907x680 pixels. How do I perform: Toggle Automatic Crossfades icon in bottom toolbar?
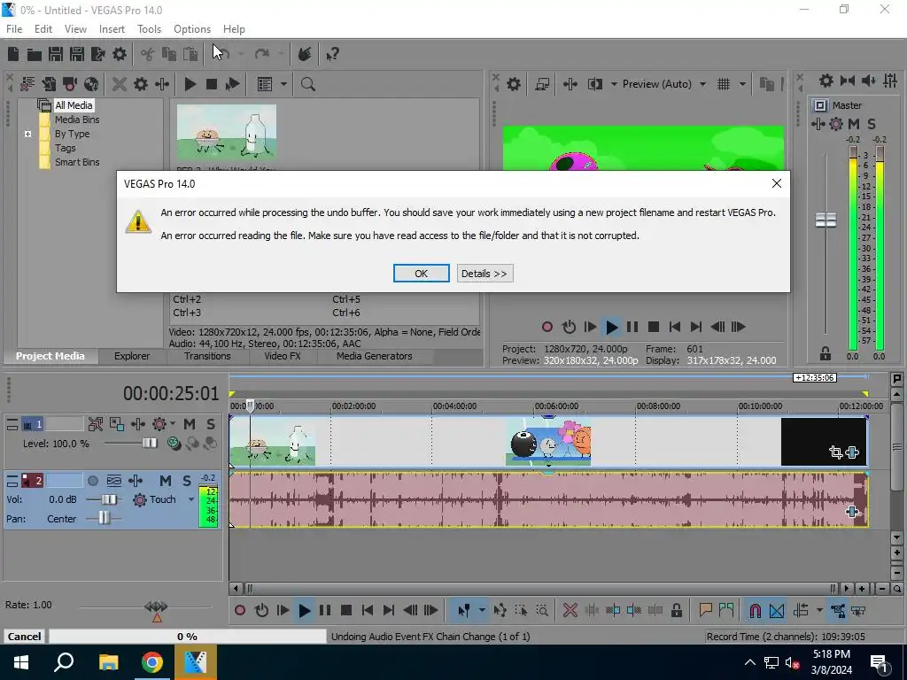pos(777,610)
